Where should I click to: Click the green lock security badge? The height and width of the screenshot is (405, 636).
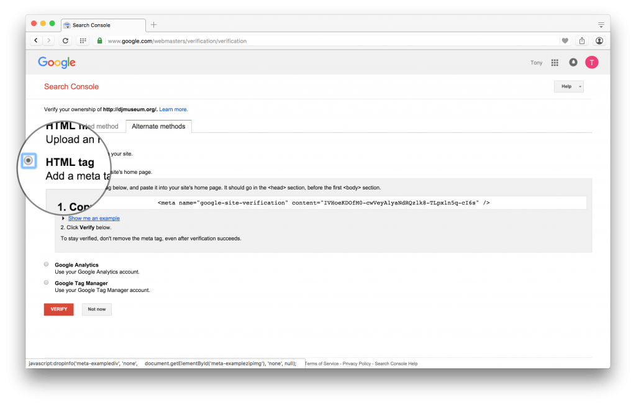coord(99,40)
